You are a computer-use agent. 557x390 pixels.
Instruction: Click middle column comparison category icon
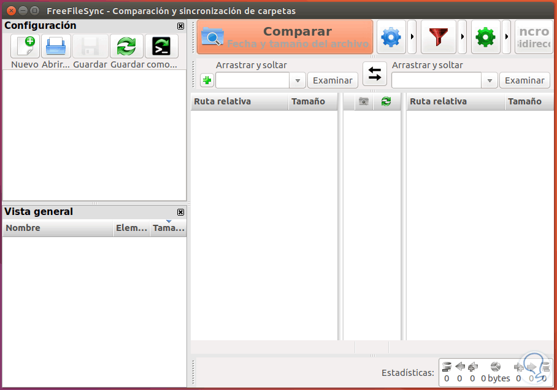(363, 102)
